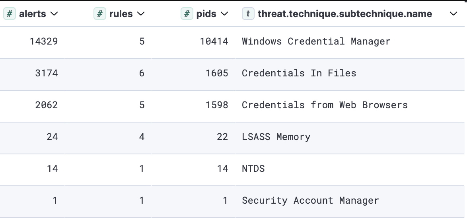Select the Windows Credential Manager cell
The image size is (467, 218).
tap(316, 41)
